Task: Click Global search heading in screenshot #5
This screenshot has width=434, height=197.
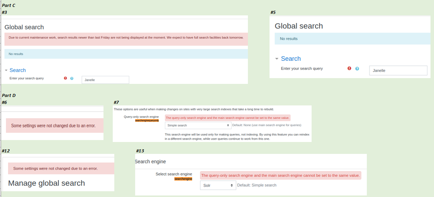Action: click(x=298, y=26)
